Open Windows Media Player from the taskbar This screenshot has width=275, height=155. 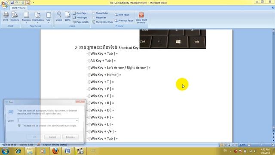pos(43,151)
